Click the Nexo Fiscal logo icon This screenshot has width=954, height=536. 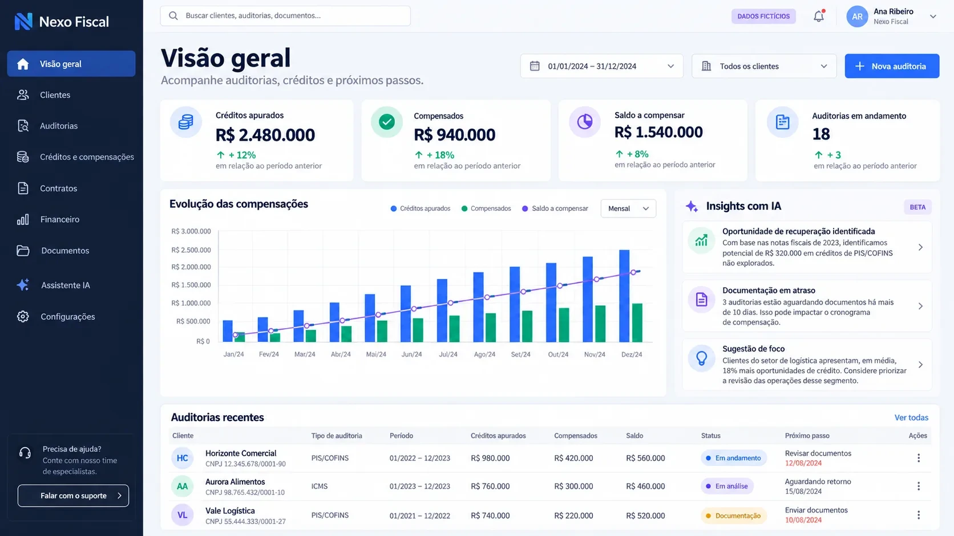(x=23, y=22)
